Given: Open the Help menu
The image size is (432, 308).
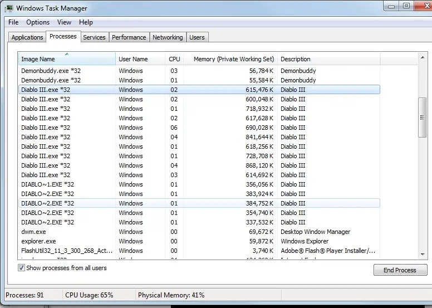Looking at the screenshot, I should click(86, 22).
